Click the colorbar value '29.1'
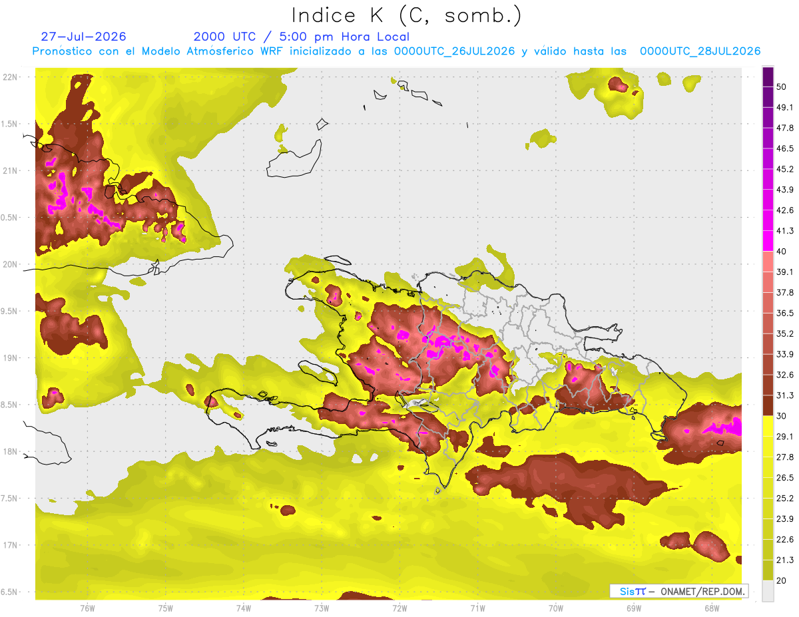Viewport: 799px width, 617px height. pyautogui.click(x=784, y=436)
